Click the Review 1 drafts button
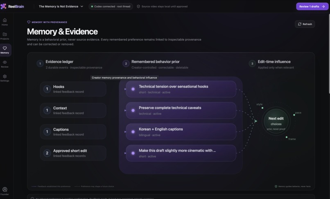Screen dimensions: 330x199 pyautogui.click(x=312, y=6)
